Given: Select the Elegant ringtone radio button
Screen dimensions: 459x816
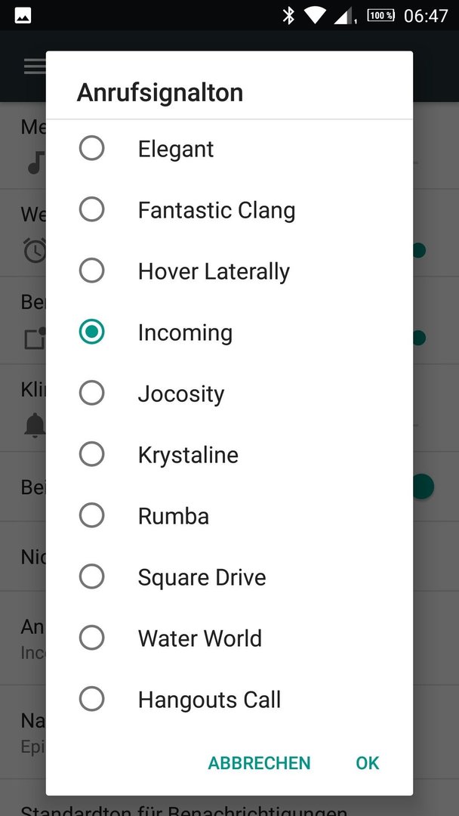Looking at the screenshot, I should [91, 148].
